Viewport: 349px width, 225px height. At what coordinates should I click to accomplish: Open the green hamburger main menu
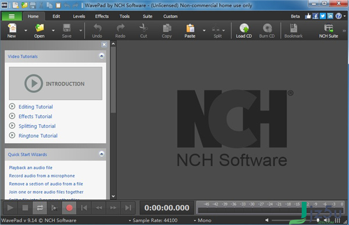coord(12,16)
